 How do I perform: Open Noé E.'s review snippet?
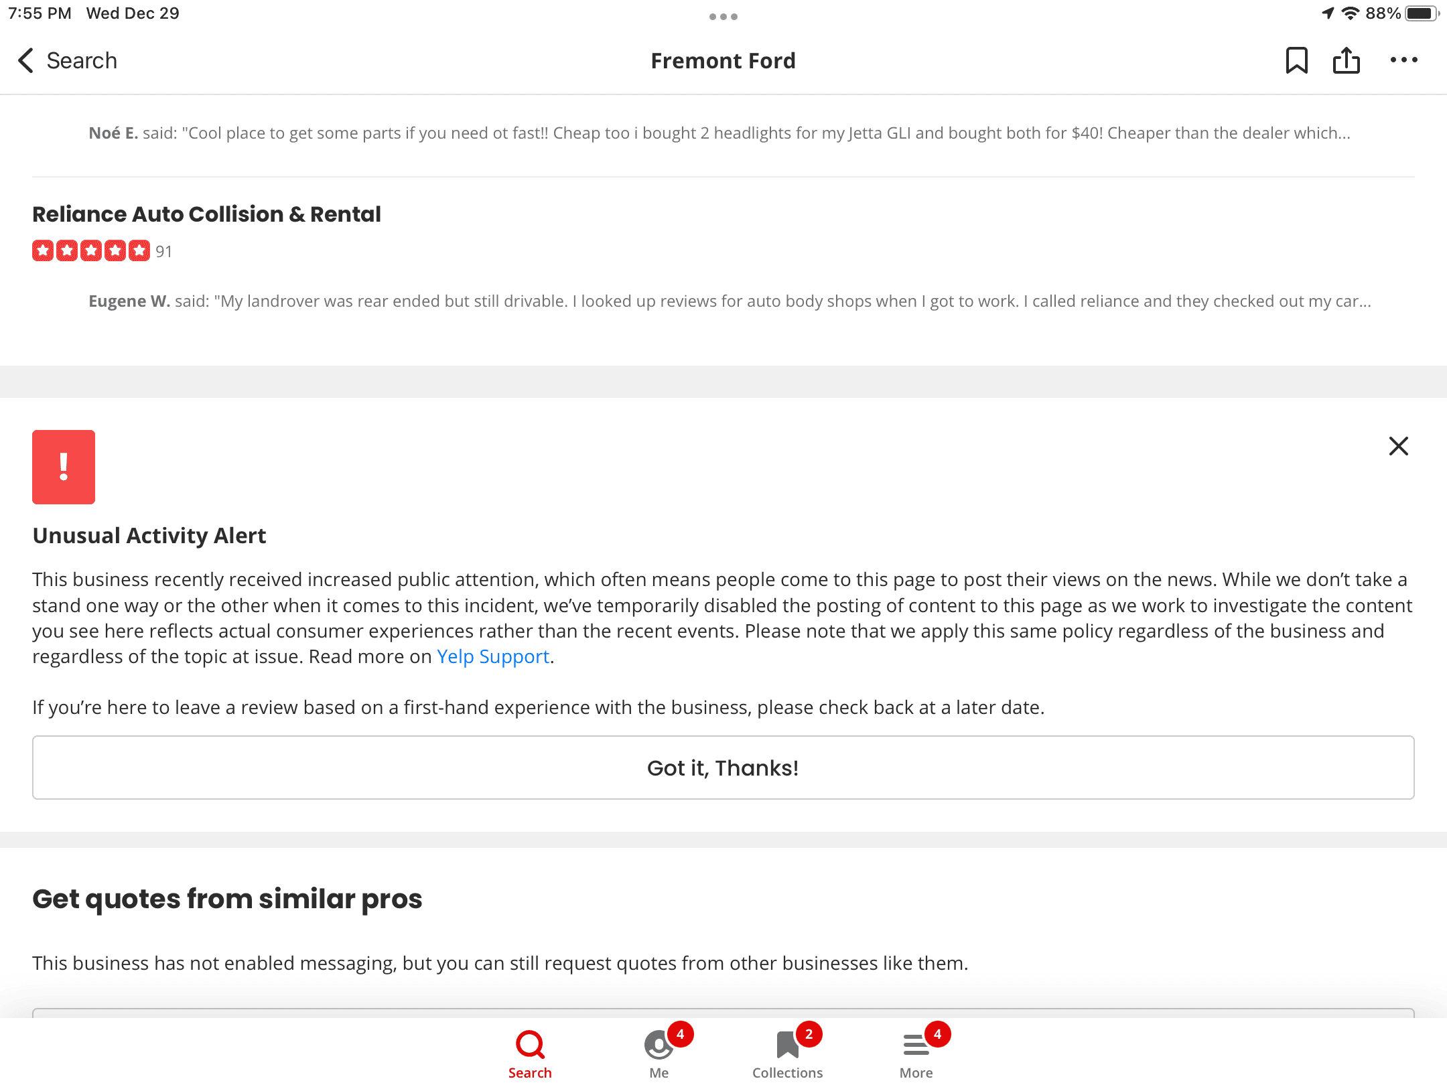pos(719,133)
